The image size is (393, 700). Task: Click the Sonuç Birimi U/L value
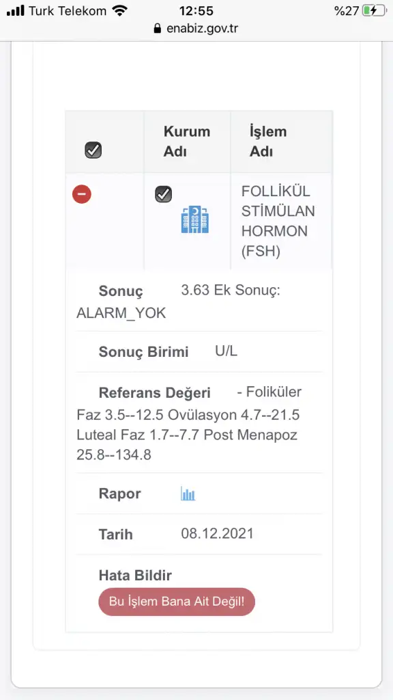(x=227, y=351)
